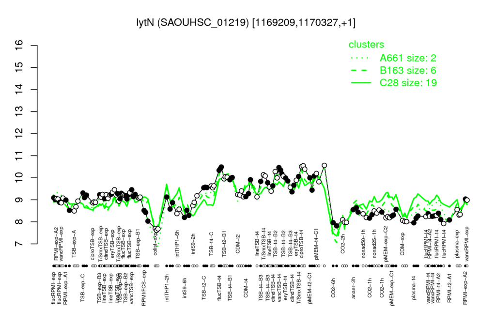Click the upper label TSB-exp-A

pyautogui.click(x=74, y=244)
